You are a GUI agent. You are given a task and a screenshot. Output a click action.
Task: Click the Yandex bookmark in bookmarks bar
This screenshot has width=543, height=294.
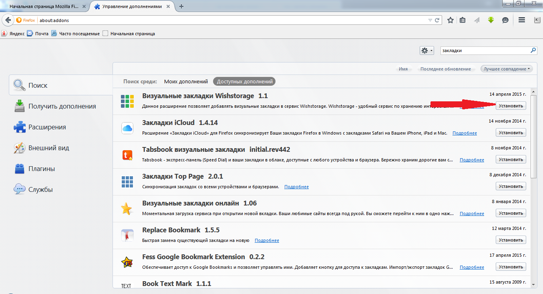(13, 34)
